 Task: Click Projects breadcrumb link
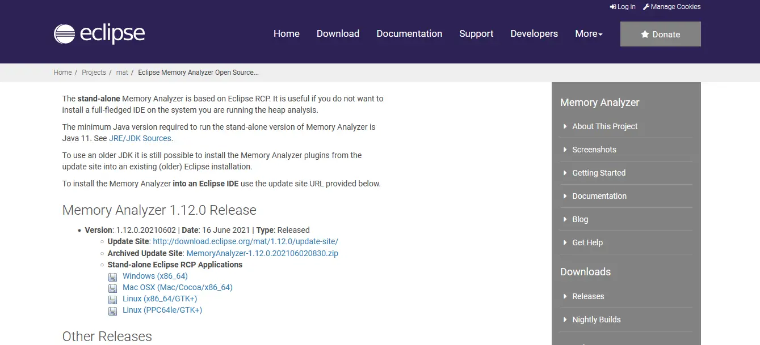(94, 73)
